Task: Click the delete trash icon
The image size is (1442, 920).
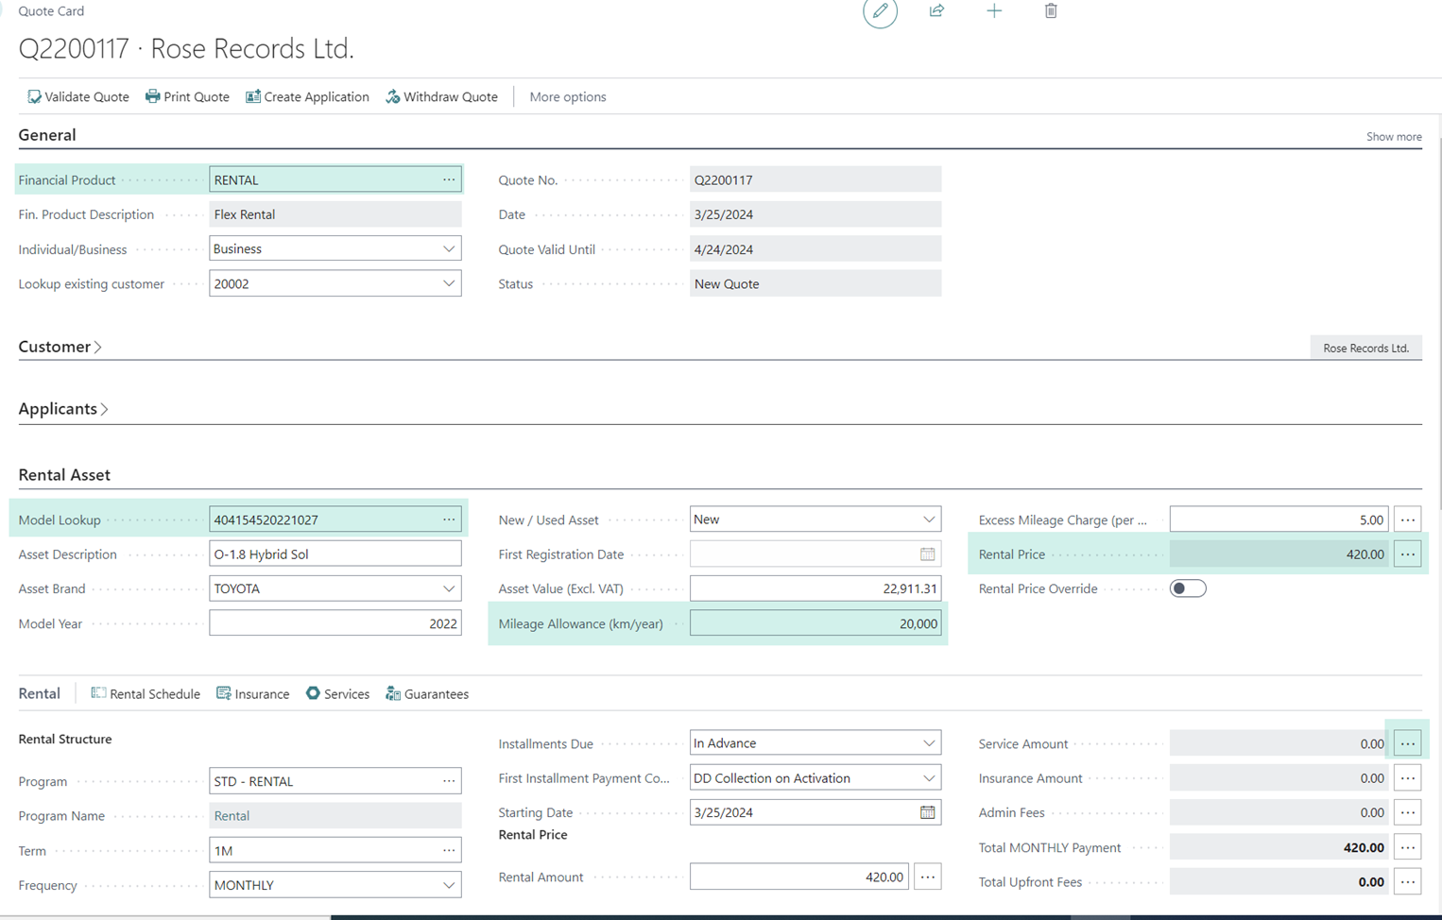Action: point(1051,11)
